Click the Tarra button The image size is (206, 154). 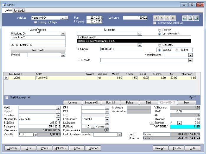(77, 148)
